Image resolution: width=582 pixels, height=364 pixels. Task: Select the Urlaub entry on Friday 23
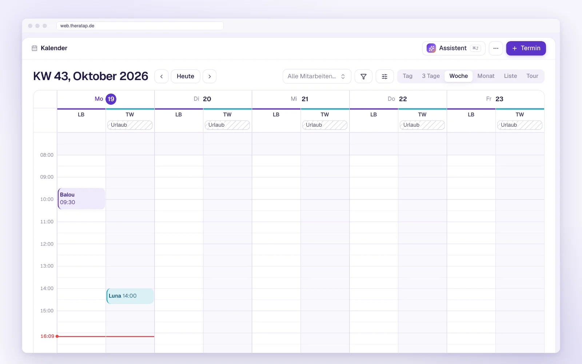click(x=520, y=125)
